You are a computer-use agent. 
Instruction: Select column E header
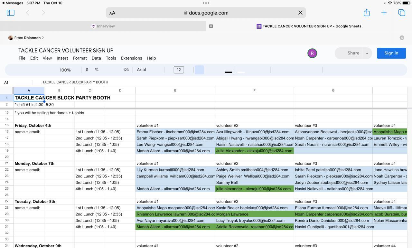click(x=175, y=91)
